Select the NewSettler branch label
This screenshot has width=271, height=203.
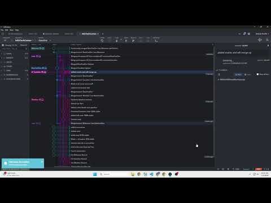pos(39,68)
